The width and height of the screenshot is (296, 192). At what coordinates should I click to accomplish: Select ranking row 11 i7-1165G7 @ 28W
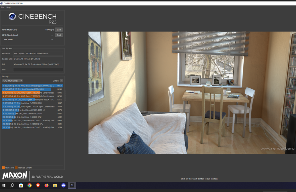(32, 120)
